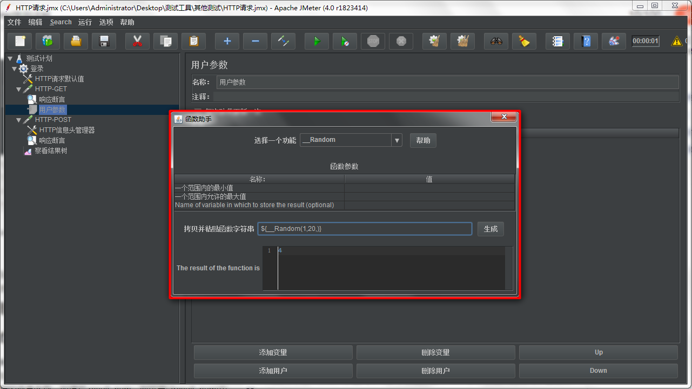Click the Cut scissors icon

[138, 41]
